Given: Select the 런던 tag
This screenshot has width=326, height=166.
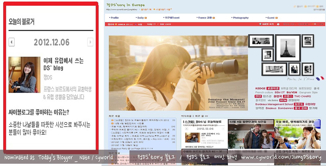Looking at the screenshot, I should pos(258,96).
